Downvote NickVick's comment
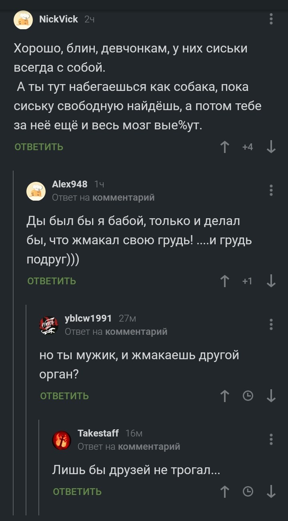Screen dimensions: 288x521 (x=271, y=147)
